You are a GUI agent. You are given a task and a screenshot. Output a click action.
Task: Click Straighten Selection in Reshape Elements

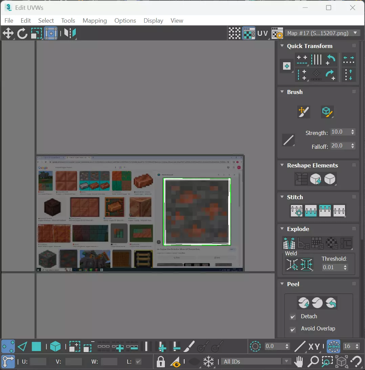[301, 179]
